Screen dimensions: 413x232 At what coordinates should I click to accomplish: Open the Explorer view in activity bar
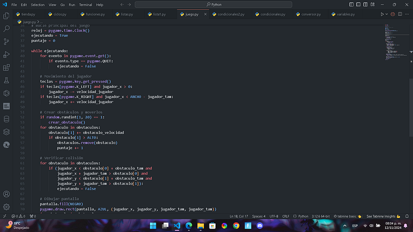(7, 16)
